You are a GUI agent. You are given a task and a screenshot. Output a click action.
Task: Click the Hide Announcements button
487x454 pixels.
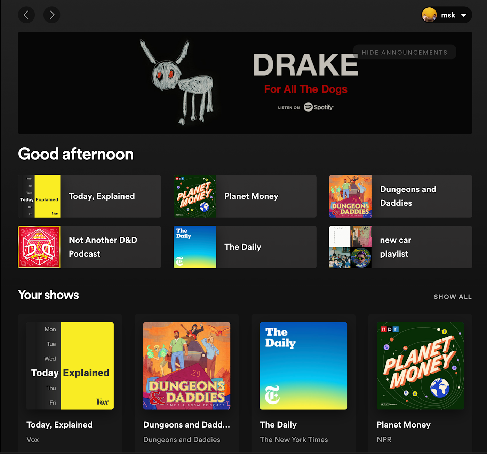405,52
